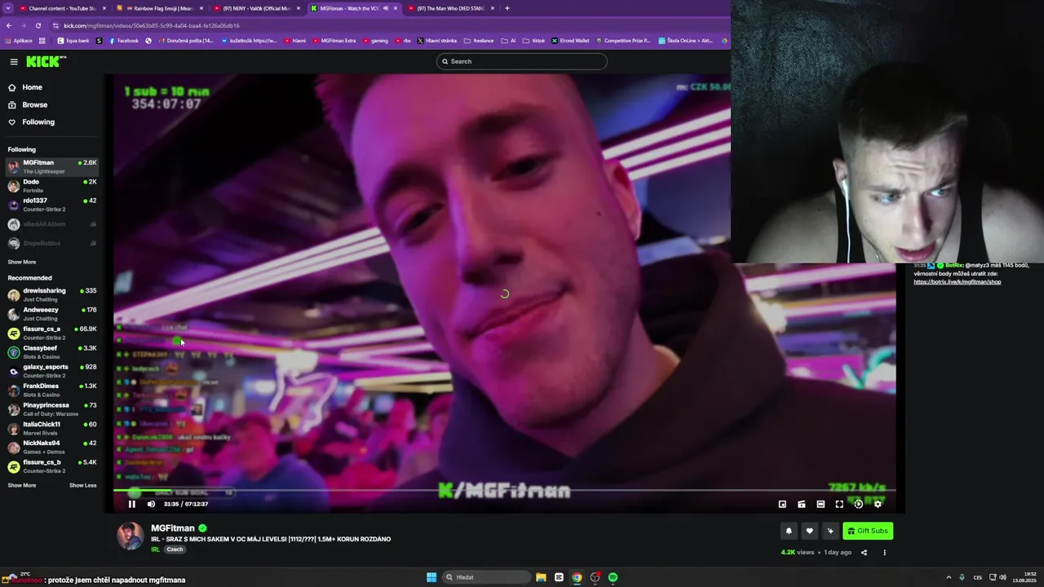Seek on the video progress bar

pyautogui.click(x=504, y=491)
